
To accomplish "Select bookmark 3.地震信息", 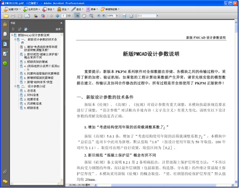I will coord(31,99).
